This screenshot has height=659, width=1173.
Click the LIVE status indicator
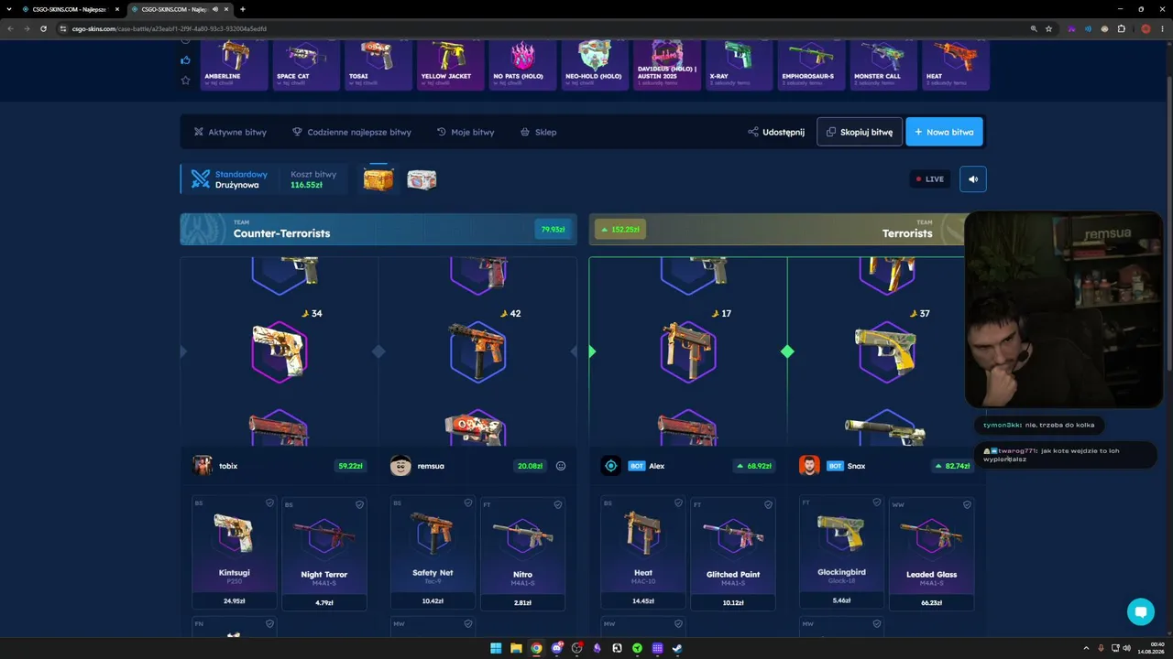click(x=929, y=179)
